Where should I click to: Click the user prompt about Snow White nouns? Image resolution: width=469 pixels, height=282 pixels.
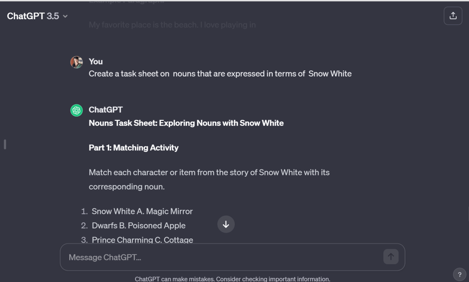[220, 74]
